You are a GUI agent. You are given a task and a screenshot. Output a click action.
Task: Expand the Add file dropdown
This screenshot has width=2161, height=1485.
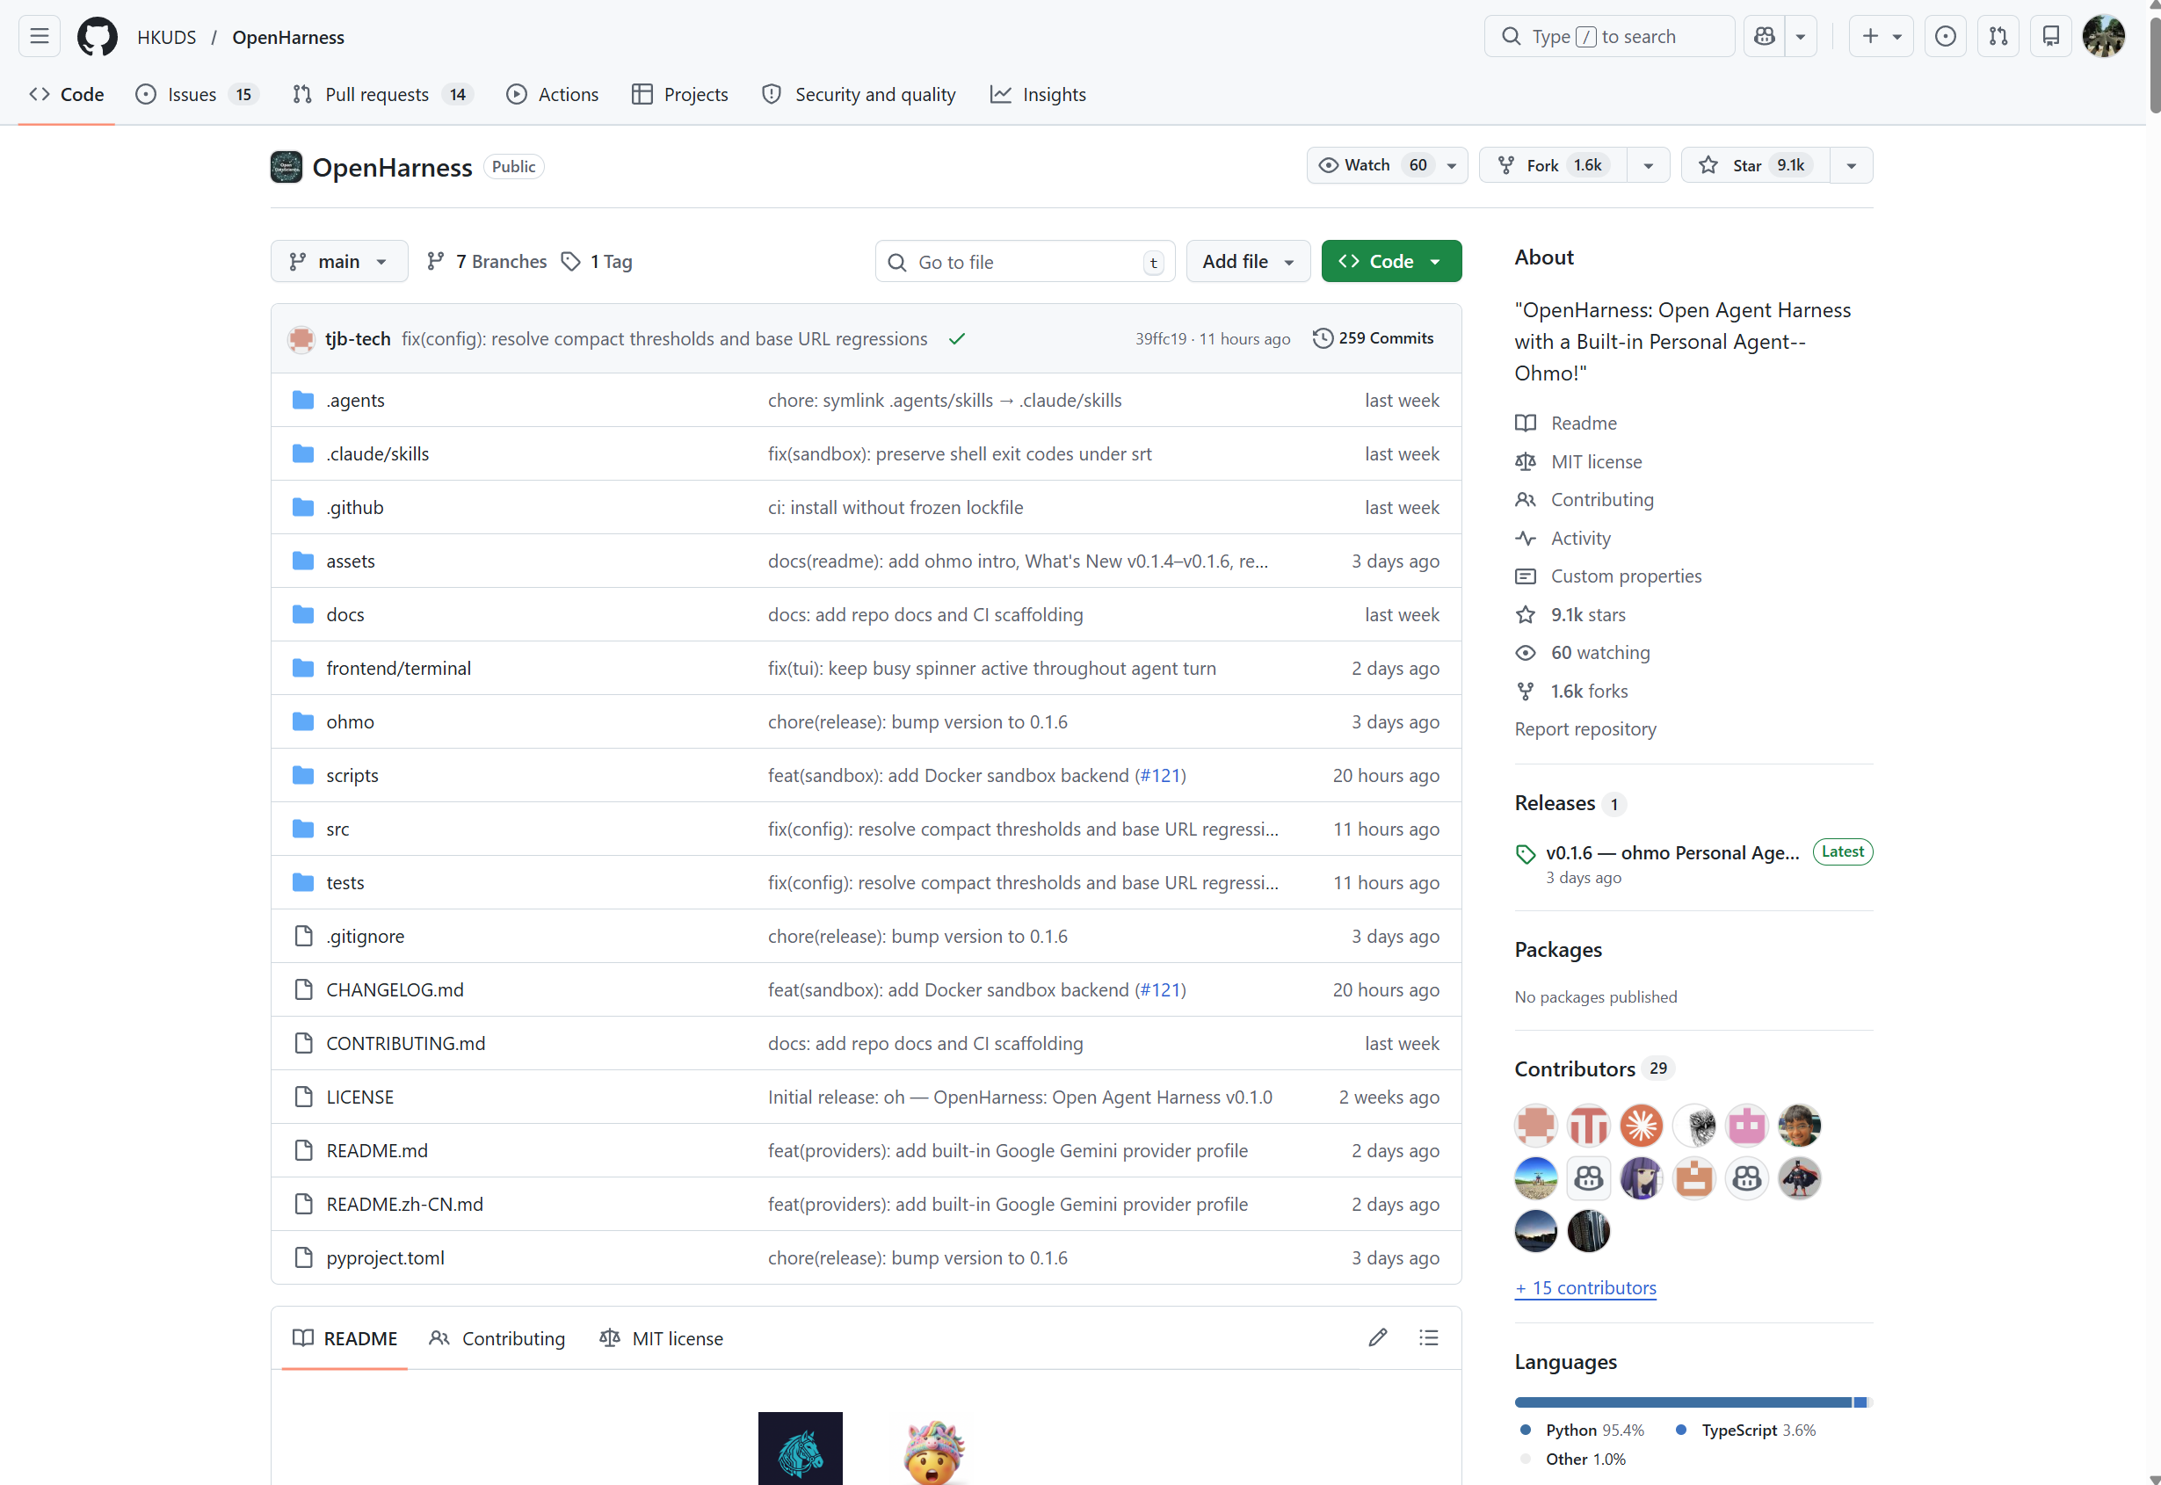point(1247,262)
